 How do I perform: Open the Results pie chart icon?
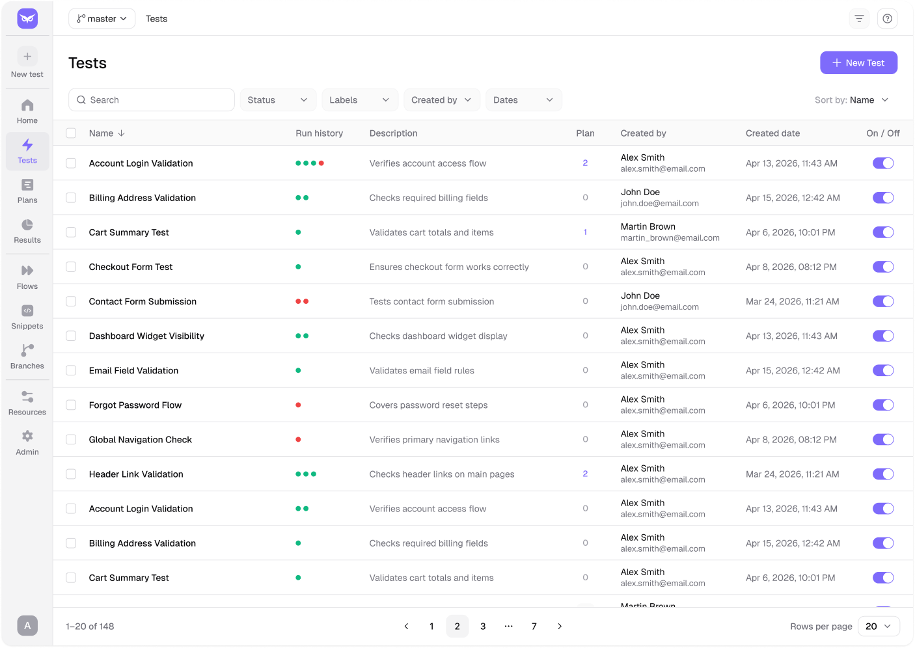click(x=27, y=225)
